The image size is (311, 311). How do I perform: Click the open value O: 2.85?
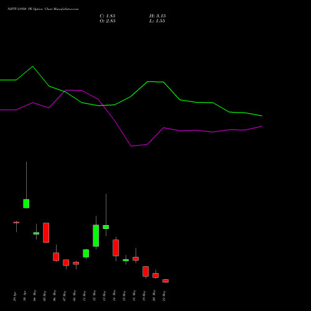(x=108, y=21)
